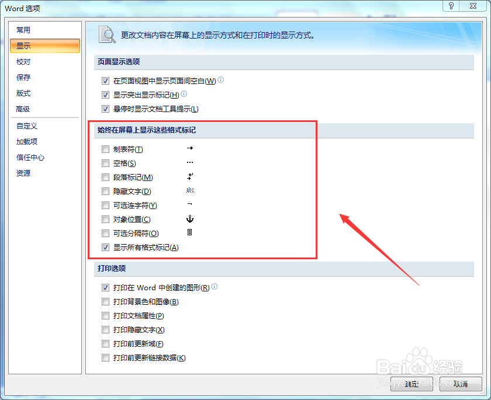Click the 始终在屏幕上显示这些格式标记 heading
The height and width of the screenshot is (400, 491).
tap(147, 130)
